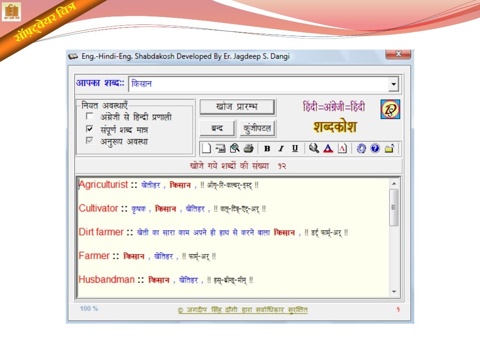Open help question mark icon

tap(375, 149)
